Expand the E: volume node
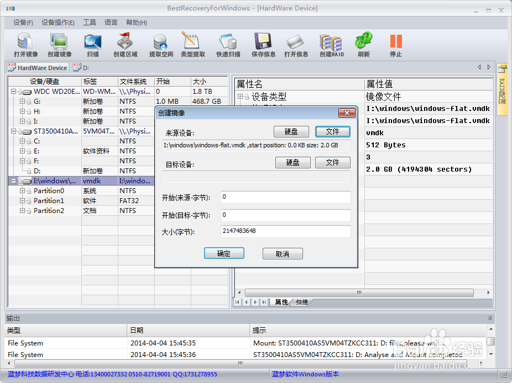 22,151
